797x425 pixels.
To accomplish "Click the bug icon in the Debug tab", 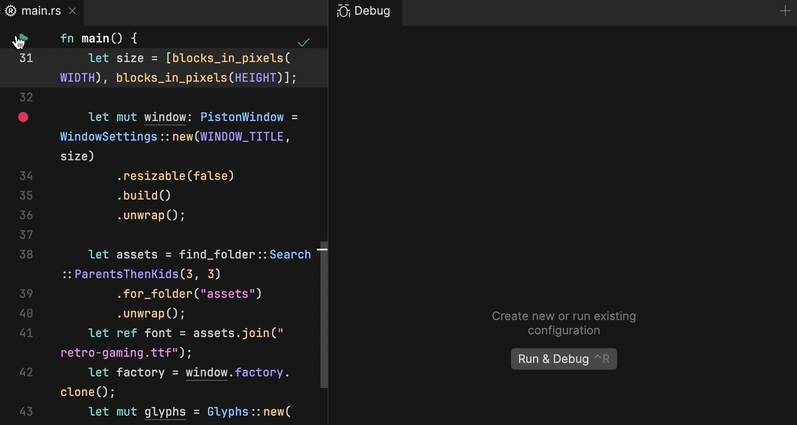I will (x=343, y=11).
